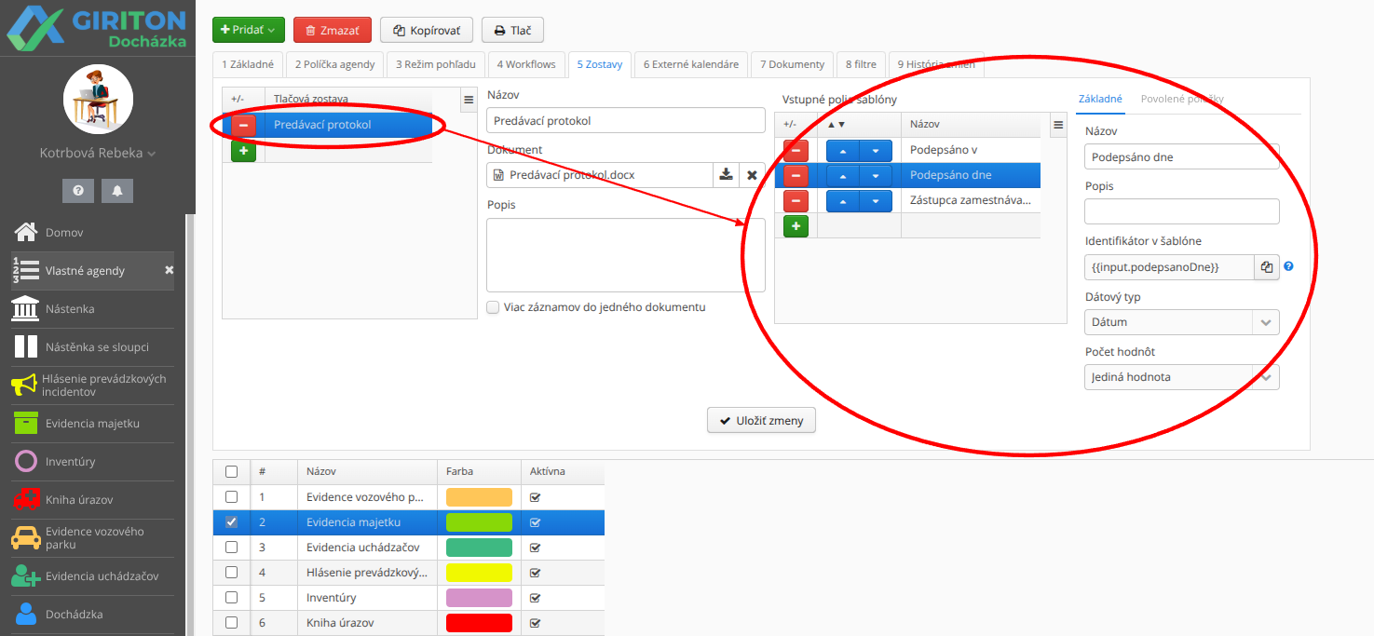The image size is (1374, 636).
Task: Move the Podepsáno dne field down
Action: 876,176
